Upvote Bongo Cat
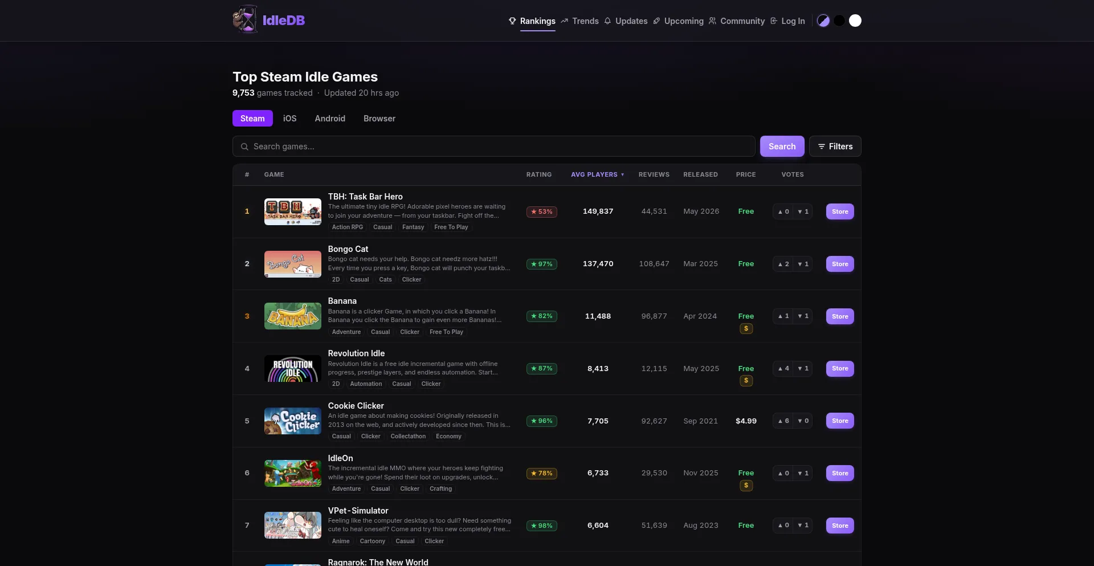 tap(783, 264)
